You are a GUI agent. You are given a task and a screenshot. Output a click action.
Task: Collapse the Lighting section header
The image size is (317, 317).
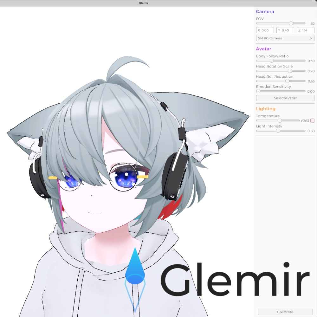click(x=266, y=108)
